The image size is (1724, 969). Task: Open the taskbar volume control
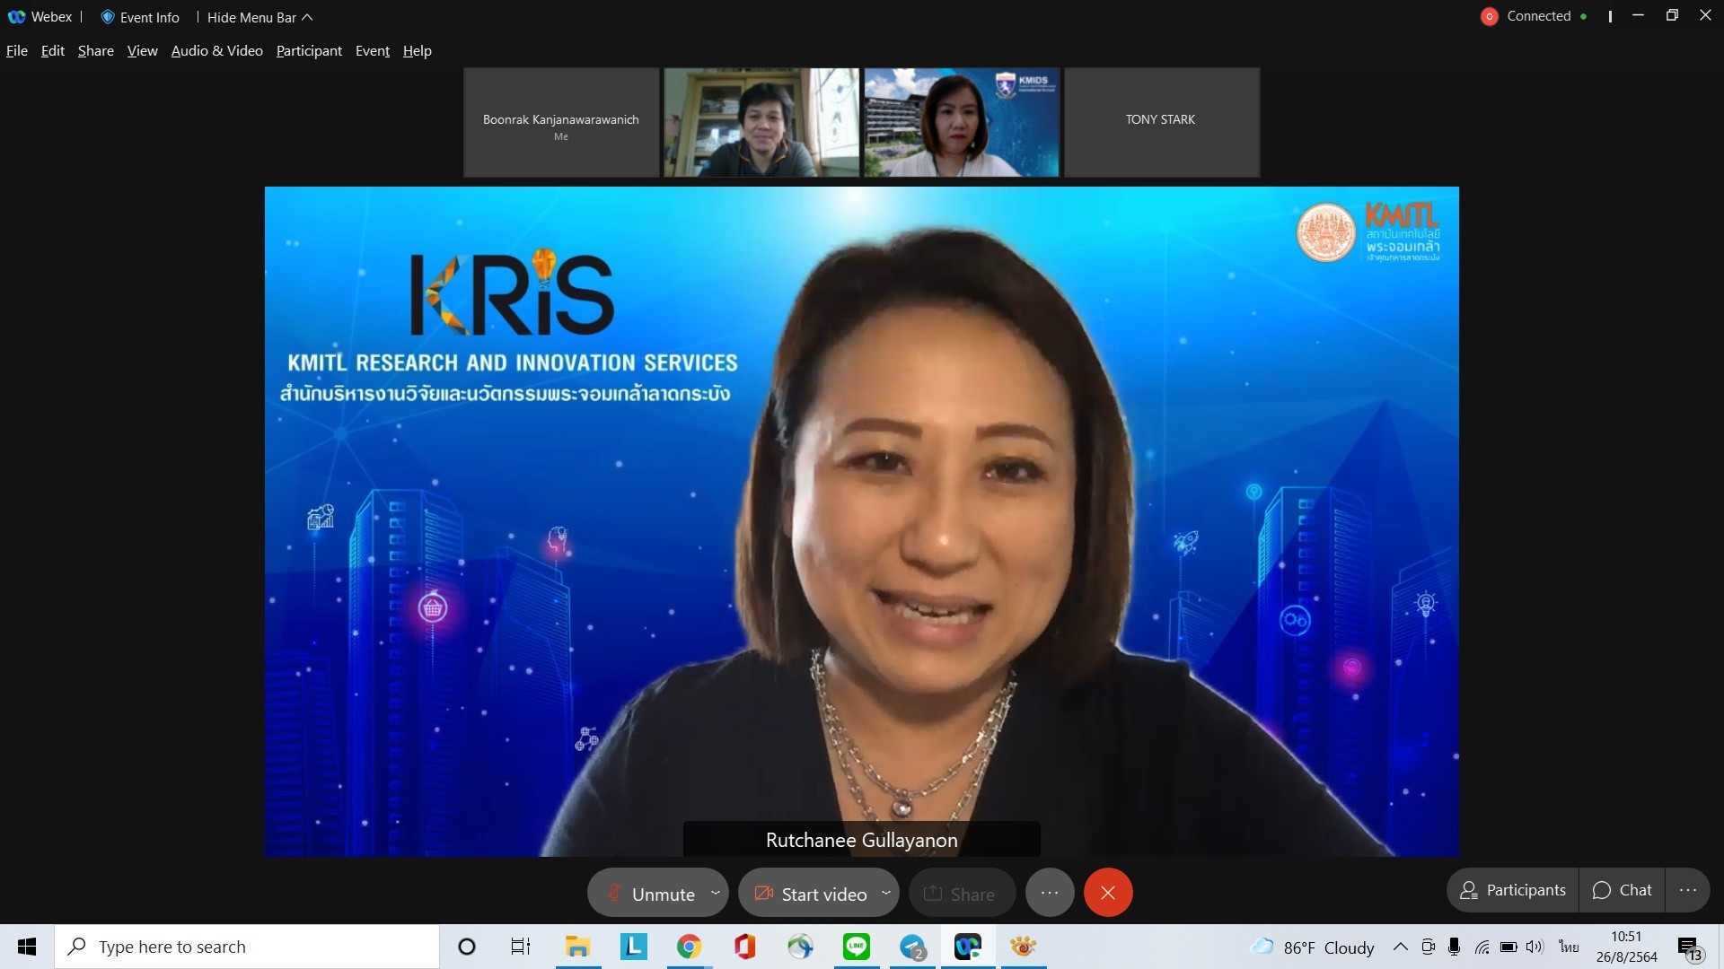(1535, 947)
